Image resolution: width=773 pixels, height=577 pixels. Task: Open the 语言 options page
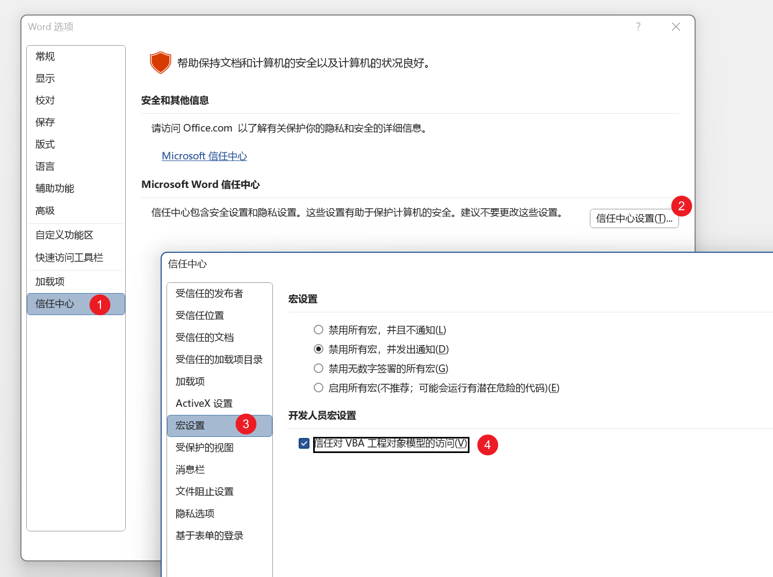coord(76,166)
